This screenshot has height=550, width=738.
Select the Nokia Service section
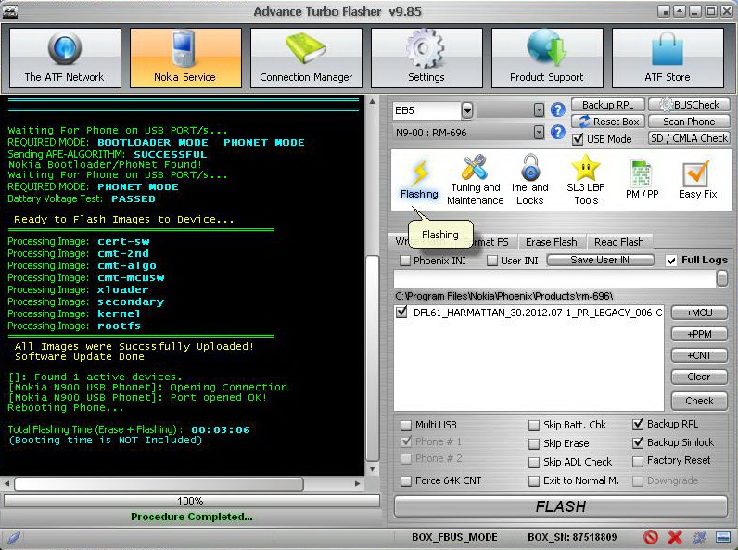pyautogui.click(x=185, y=58)
